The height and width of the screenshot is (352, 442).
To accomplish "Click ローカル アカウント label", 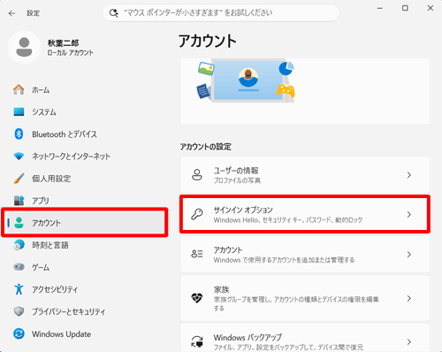I will (x=71, y=53).
